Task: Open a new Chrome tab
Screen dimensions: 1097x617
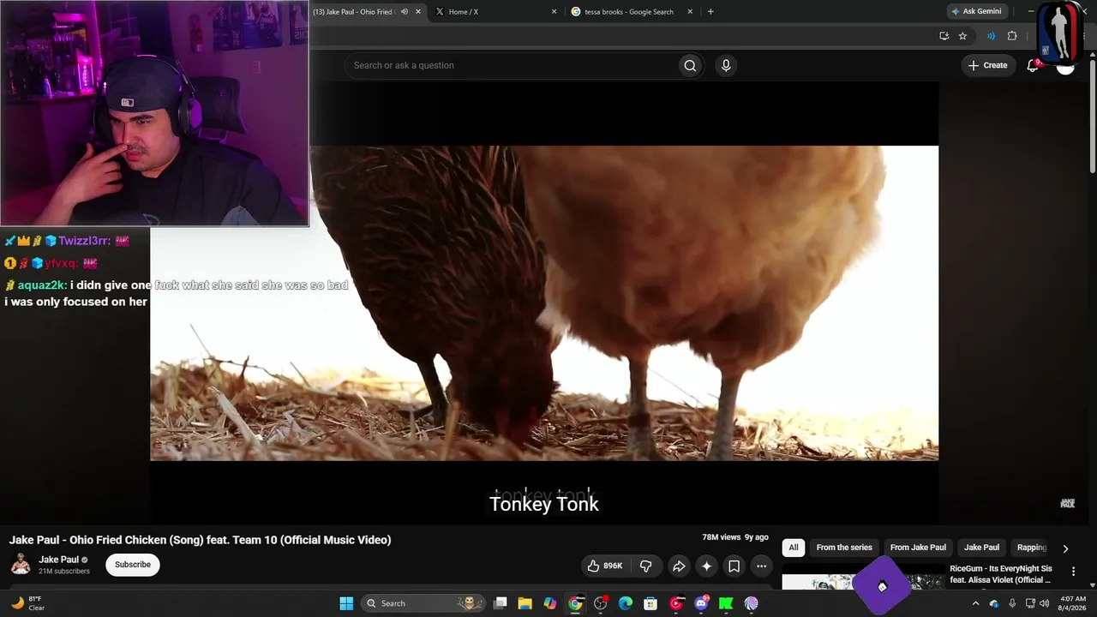Action: (710, 12)
